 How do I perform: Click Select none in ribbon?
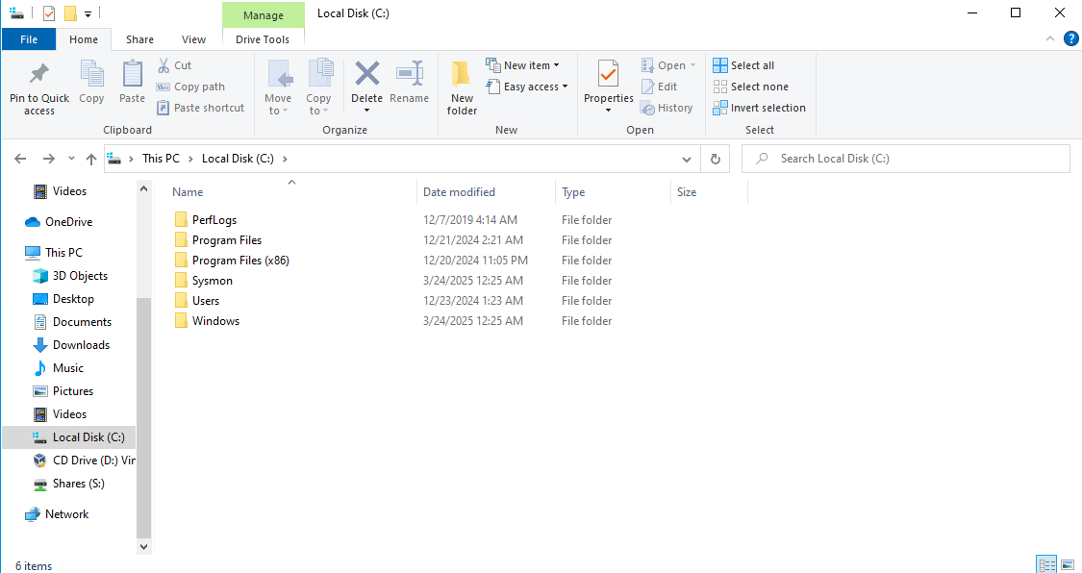tap(750, 87)
